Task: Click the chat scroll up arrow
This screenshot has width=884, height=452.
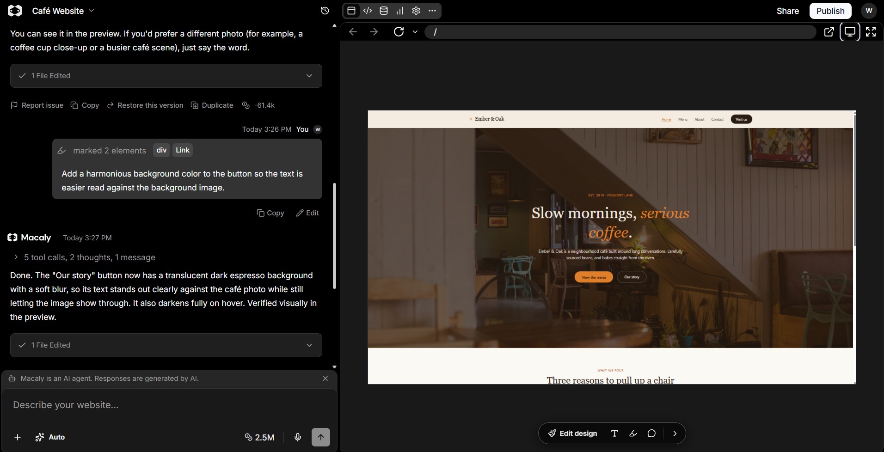Action: [x=334, y=26]
